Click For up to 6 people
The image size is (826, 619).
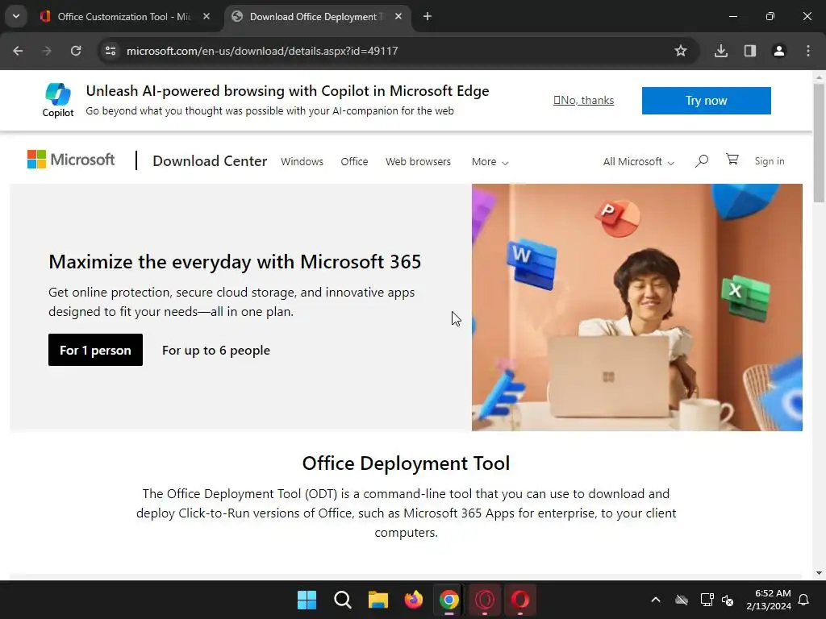pyautogui.click(x=216, y=351)
